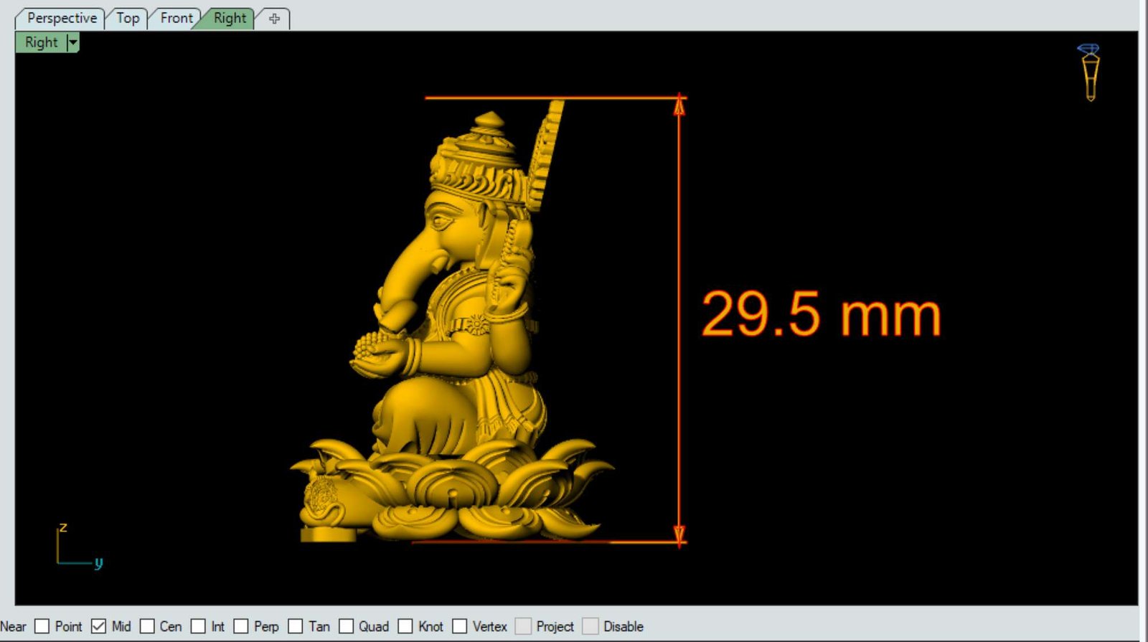Viewport: 1148px width, 642px height.
Task: Enable the Point object snap checkbox
Action: [42, 626]
